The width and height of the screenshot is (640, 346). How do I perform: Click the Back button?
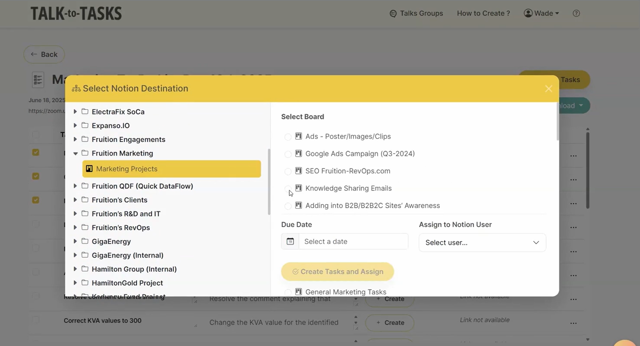coord(44,54)
